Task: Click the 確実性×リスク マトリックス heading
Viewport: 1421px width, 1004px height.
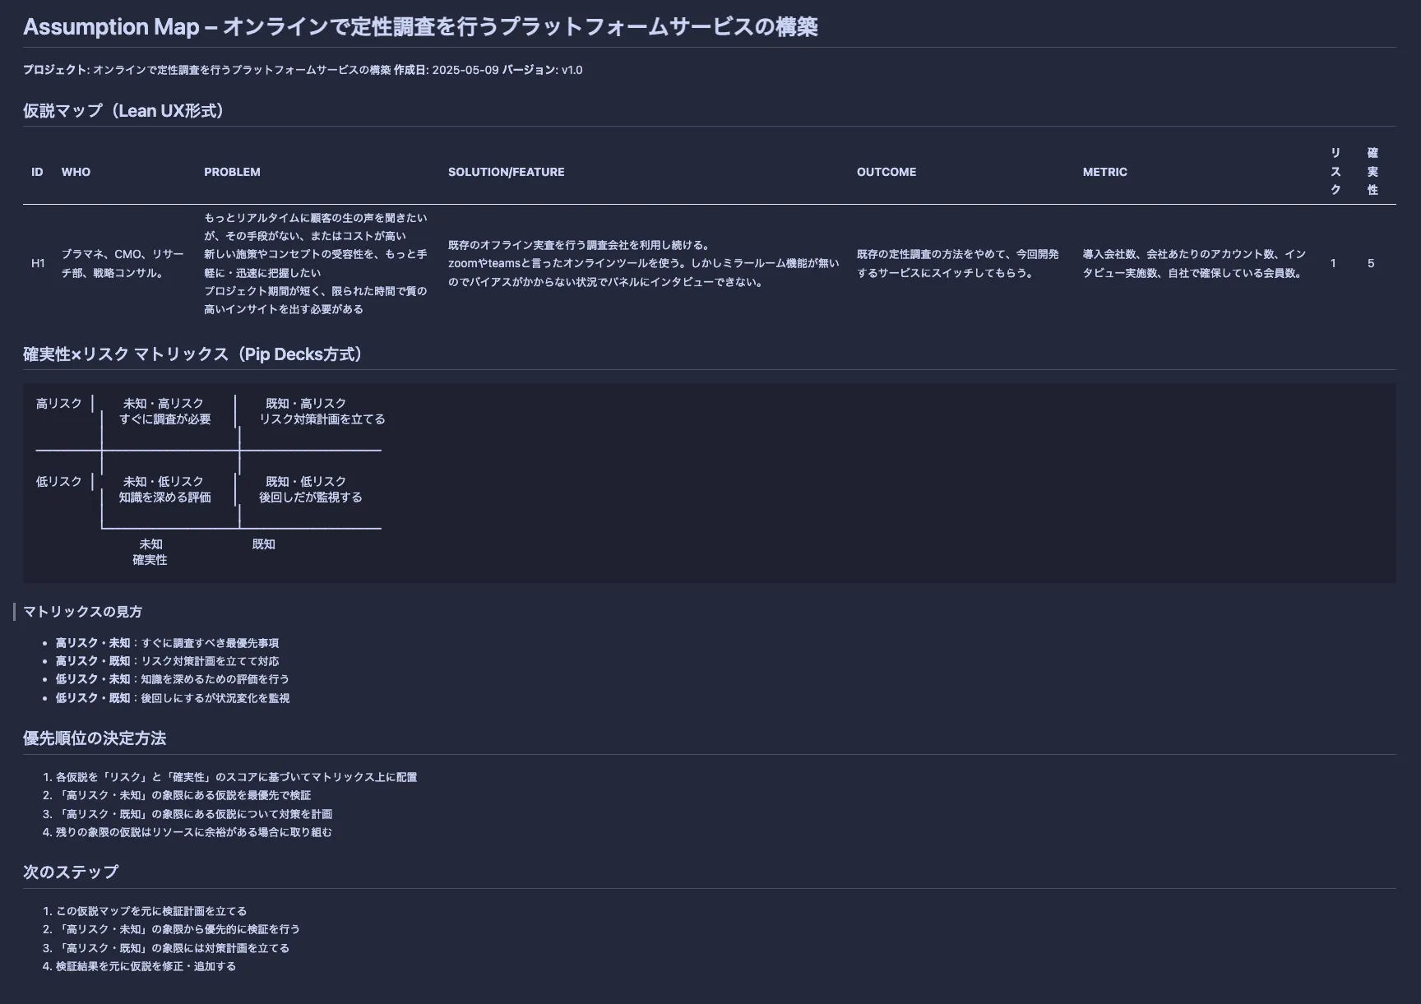Action: tap(192, 354)
